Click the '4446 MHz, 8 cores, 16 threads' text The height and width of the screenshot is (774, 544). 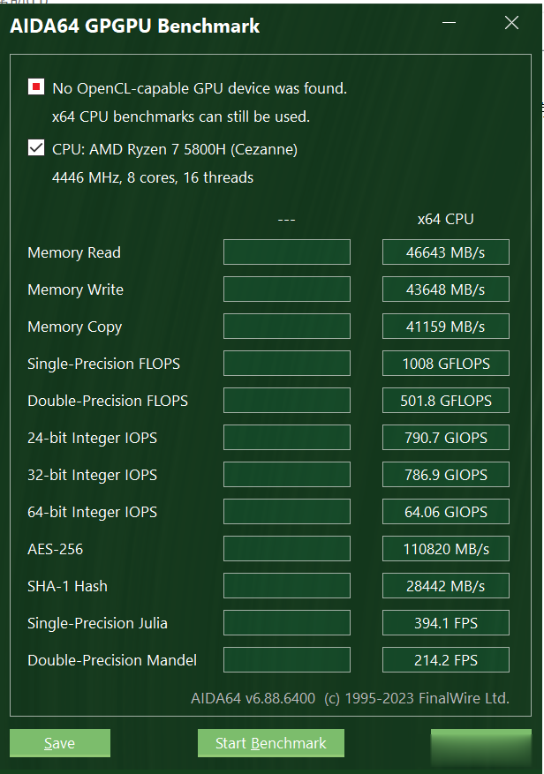tap(153, 177)
